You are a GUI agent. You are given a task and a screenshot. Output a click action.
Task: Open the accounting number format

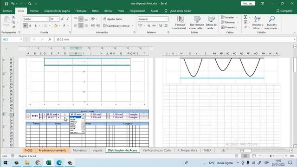(x=140, y=26)
